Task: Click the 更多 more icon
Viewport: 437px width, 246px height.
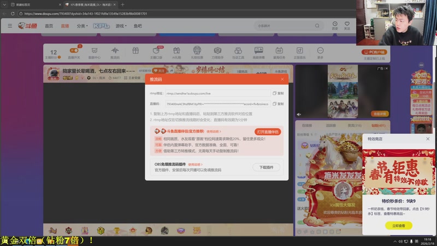Action: click(x=320, y=53)
